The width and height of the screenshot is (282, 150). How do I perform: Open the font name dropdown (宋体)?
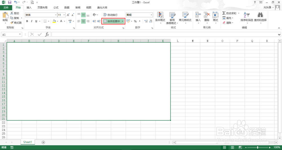56,15
